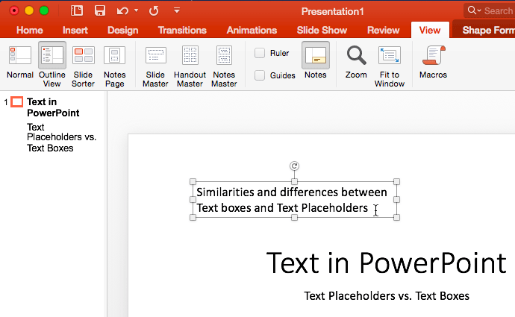Click slide 1 icon in outline

[17, 102]
